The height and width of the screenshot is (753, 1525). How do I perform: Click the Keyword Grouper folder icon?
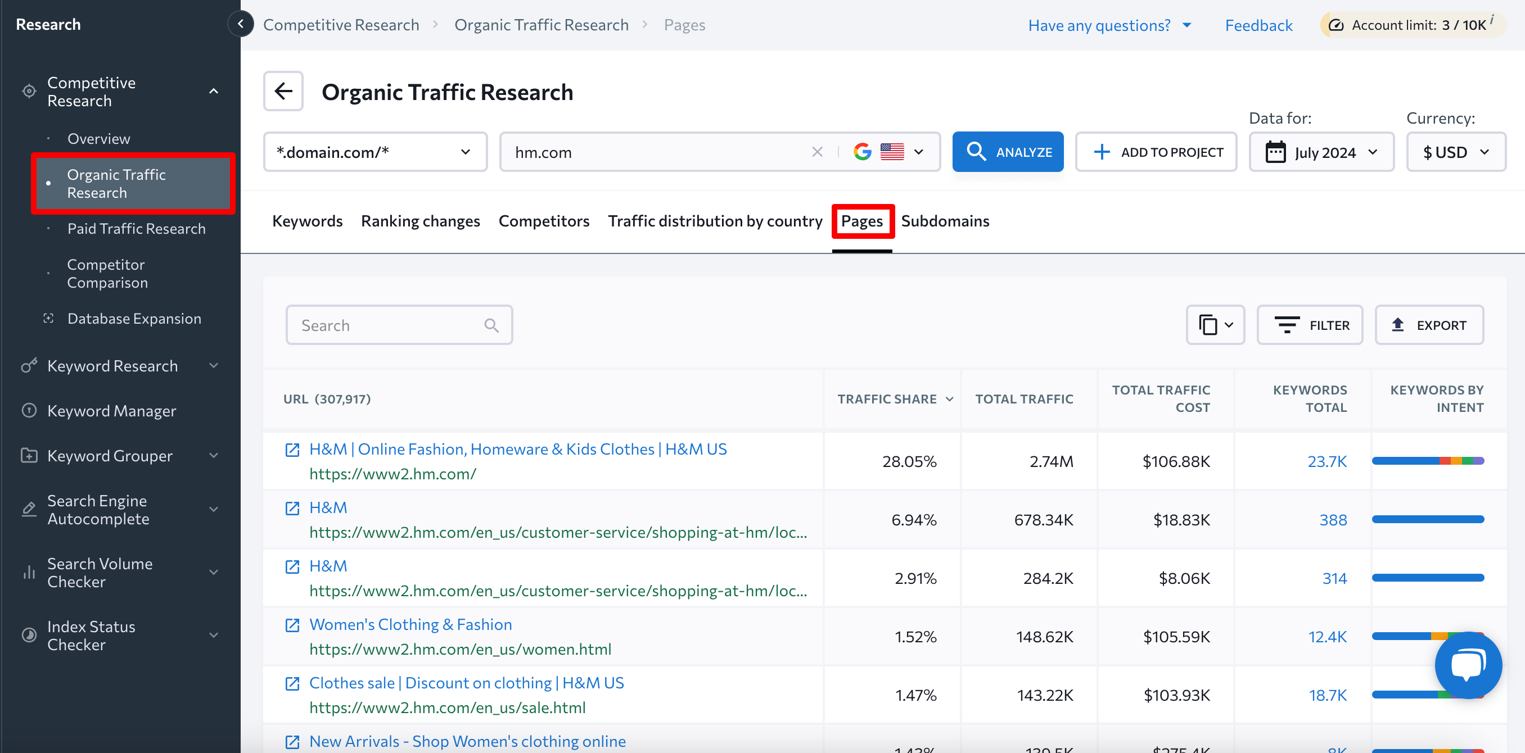point(29,455)
